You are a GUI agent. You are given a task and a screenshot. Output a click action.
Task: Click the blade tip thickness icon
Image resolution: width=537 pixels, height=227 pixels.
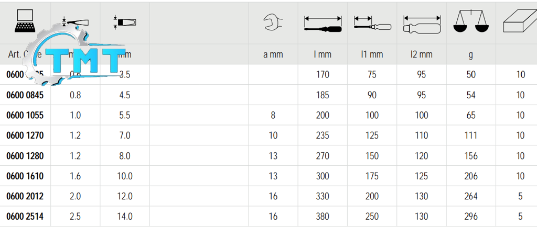[75, 22]
